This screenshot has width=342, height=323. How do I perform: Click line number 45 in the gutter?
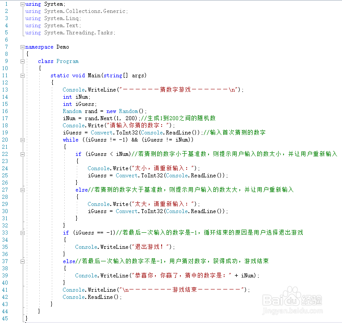click(x=5, y=319)
